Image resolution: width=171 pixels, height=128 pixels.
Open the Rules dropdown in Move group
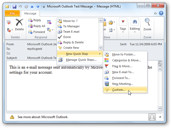[x=112, y=22]
